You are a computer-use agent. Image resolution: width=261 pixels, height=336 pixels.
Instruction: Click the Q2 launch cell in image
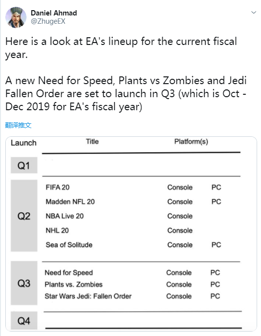coord(24,216)
